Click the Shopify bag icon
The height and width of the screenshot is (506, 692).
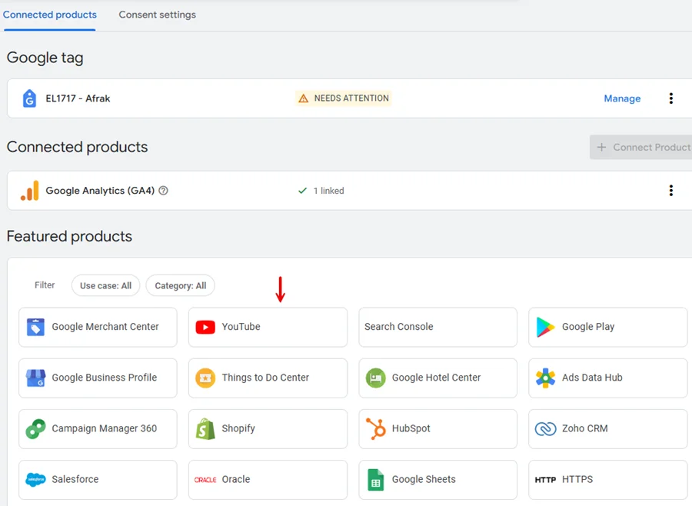tap(205, 429)
